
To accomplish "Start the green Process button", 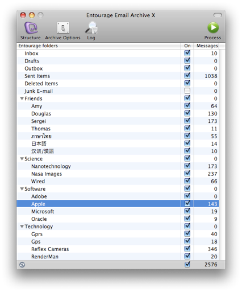I will point(213,28).
